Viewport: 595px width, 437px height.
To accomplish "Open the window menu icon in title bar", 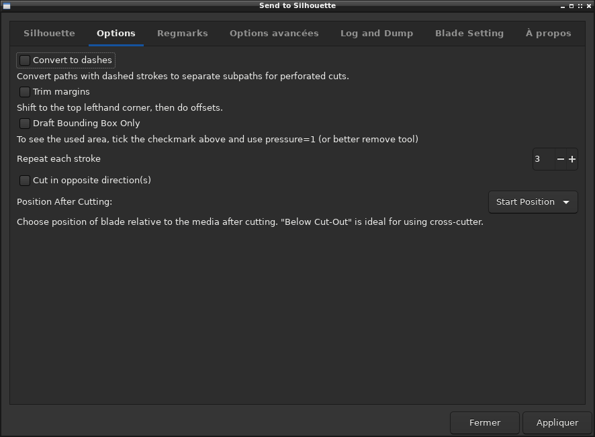I will 6,5.
